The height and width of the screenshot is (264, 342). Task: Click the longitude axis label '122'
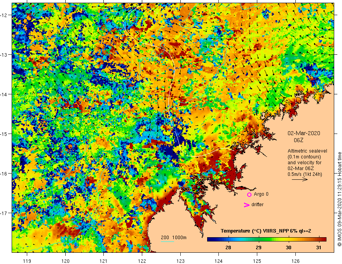[x=142, y=261]
